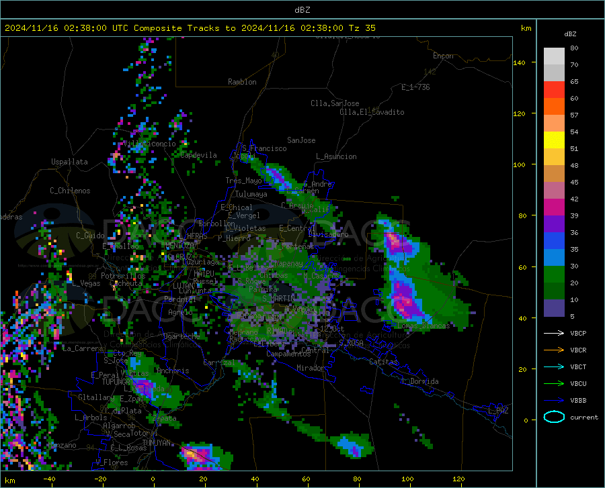Click the 'Anchoris' map label
This screenshot has height=488, width=605.
173,371
